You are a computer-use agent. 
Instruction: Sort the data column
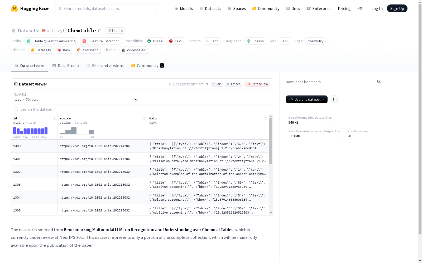[x=266, y=118]
